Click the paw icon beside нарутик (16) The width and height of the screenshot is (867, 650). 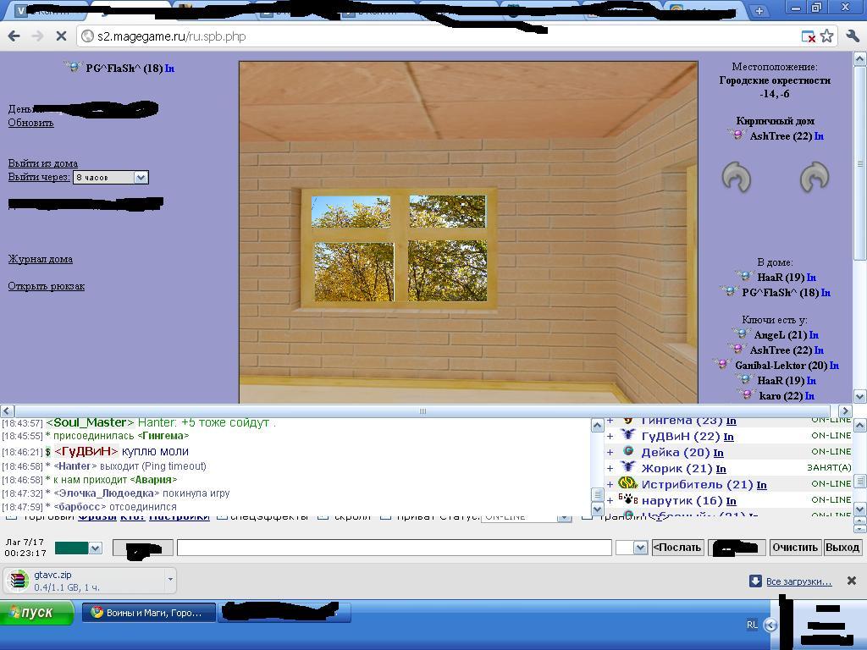click(628, 499)
